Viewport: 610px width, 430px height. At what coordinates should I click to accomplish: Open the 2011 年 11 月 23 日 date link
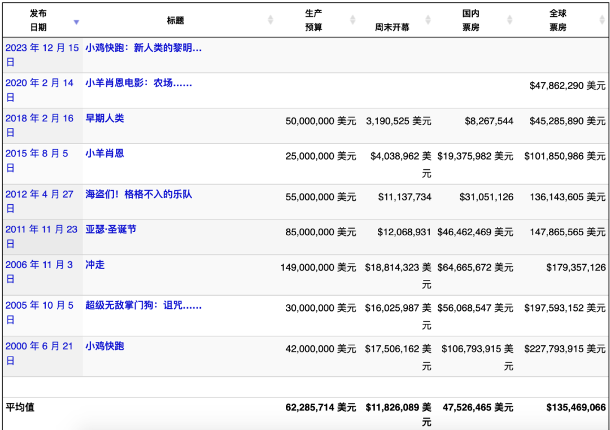[x=41, y=236]
